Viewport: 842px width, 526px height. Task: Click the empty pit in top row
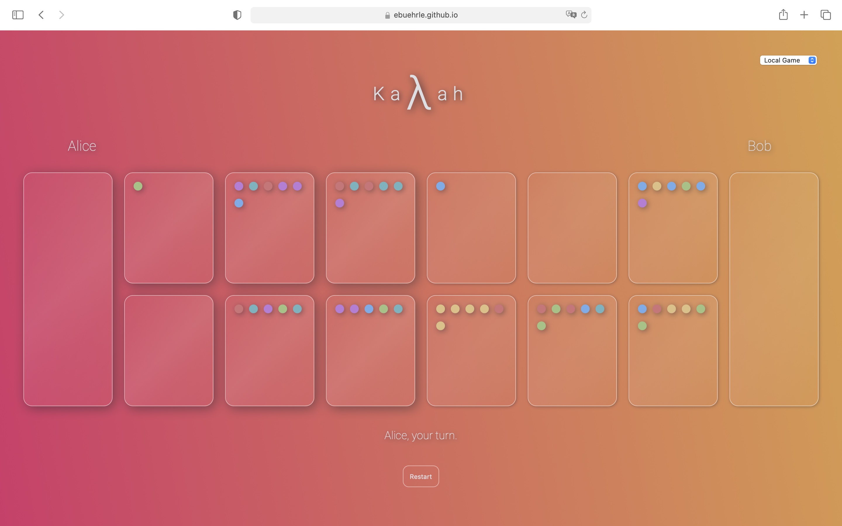coord(572,228)
